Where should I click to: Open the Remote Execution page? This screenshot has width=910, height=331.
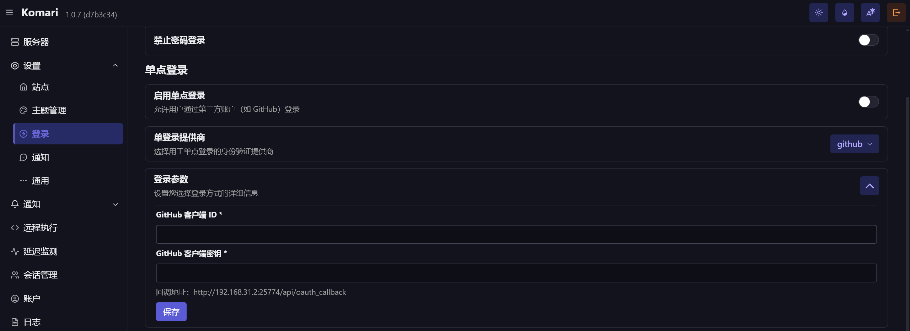point(40,228)
